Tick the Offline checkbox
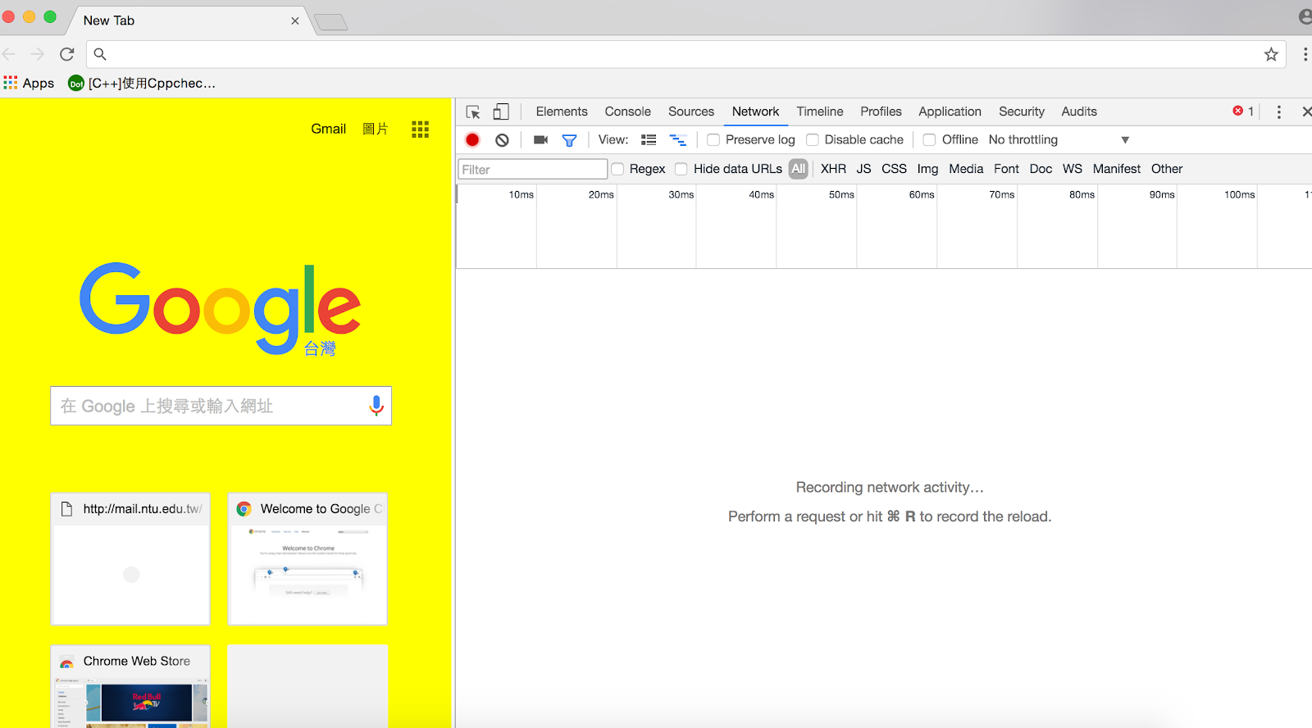The image size is (1312, 728). click(929, 140)
